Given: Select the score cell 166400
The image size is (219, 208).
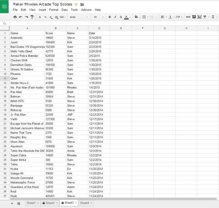Looking at the screenshot, I should point(55,42).
